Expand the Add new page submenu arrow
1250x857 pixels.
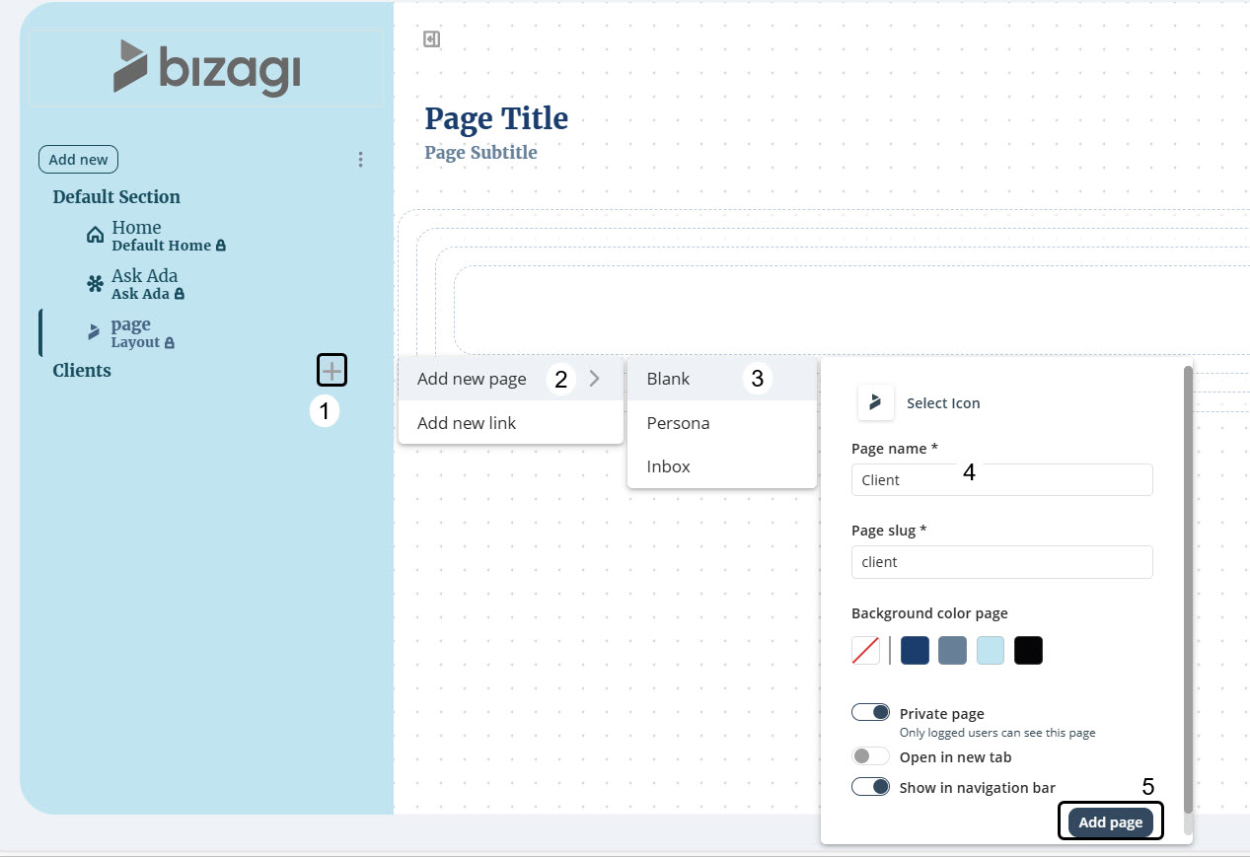tap(594, 379)
